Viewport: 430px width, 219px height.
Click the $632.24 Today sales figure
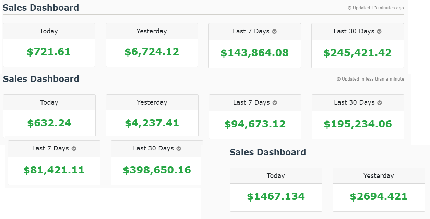tap(49, 123)
